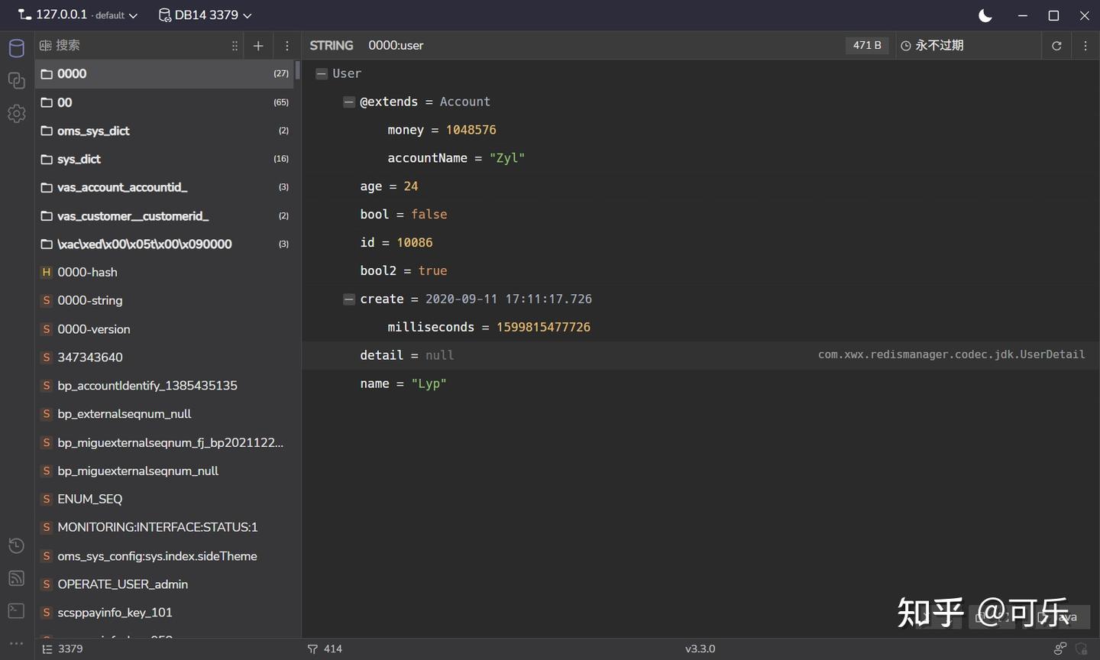Image resolution: width=1100 pixels, height=660 pixels.
Task: Expand the vas_customer__customerid_ folder
Action: [165, 216]
